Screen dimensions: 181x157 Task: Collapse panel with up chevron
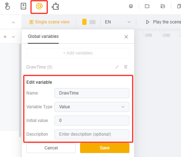tap(13, 22)
